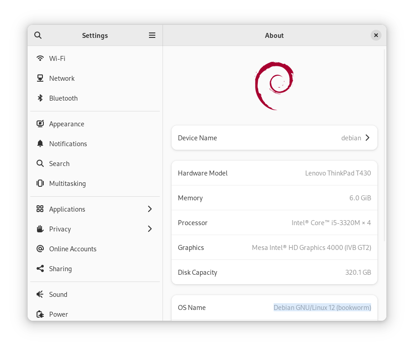The image size is (414, 351).
Task: Click the 'Settings' header title
Action: point(95,35)
